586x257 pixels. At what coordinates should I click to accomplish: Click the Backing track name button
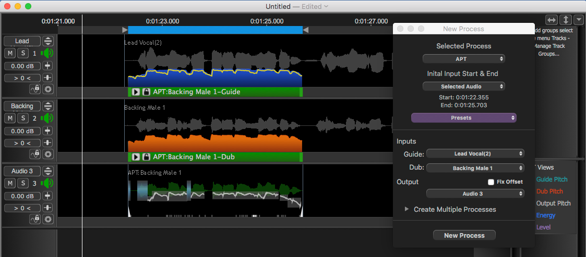(22, 106)
